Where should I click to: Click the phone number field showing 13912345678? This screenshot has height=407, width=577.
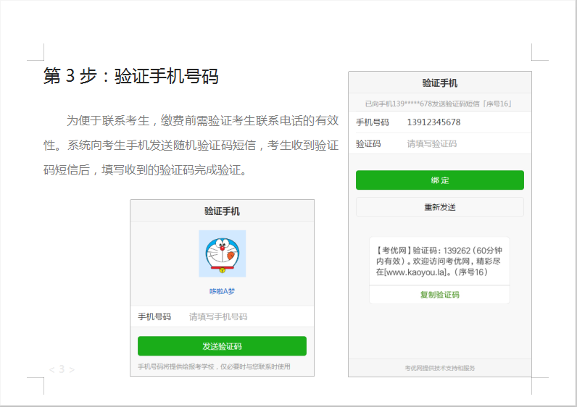point(433,122)
